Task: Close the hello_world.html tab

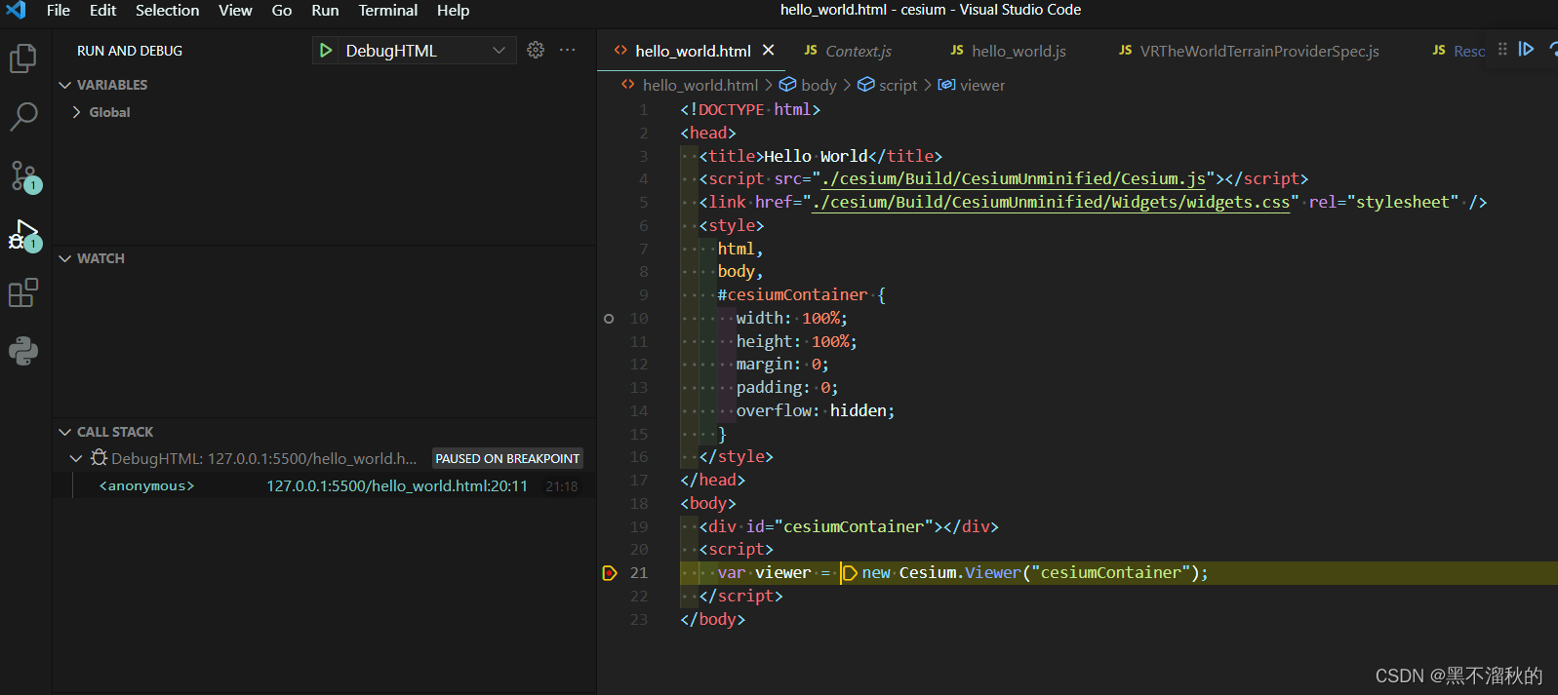Action: 769,50
